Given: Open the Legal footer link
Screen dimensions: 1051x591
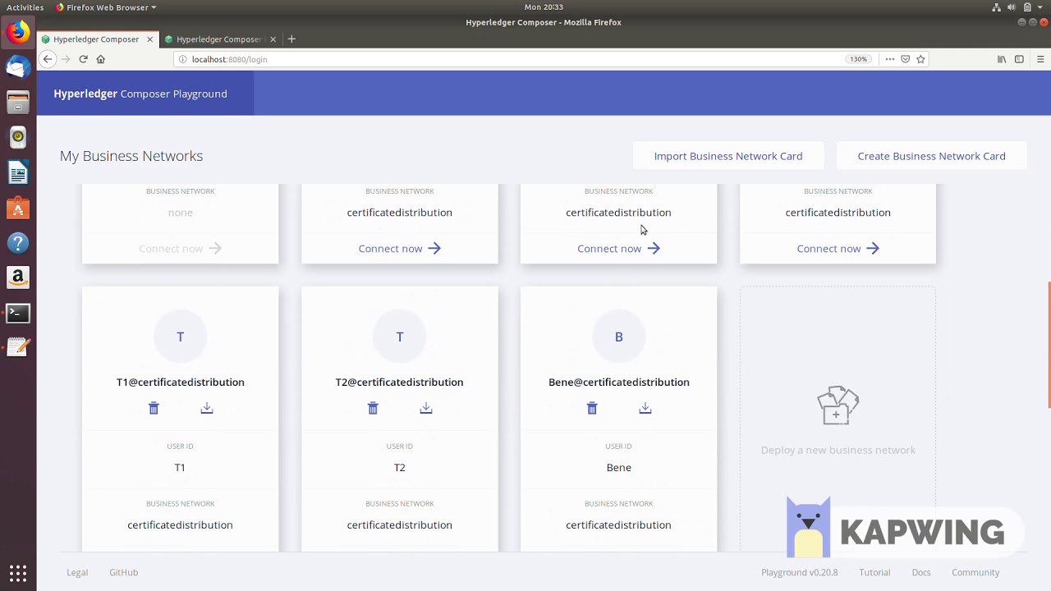Looking at the screenshot, I should (77, 572).
